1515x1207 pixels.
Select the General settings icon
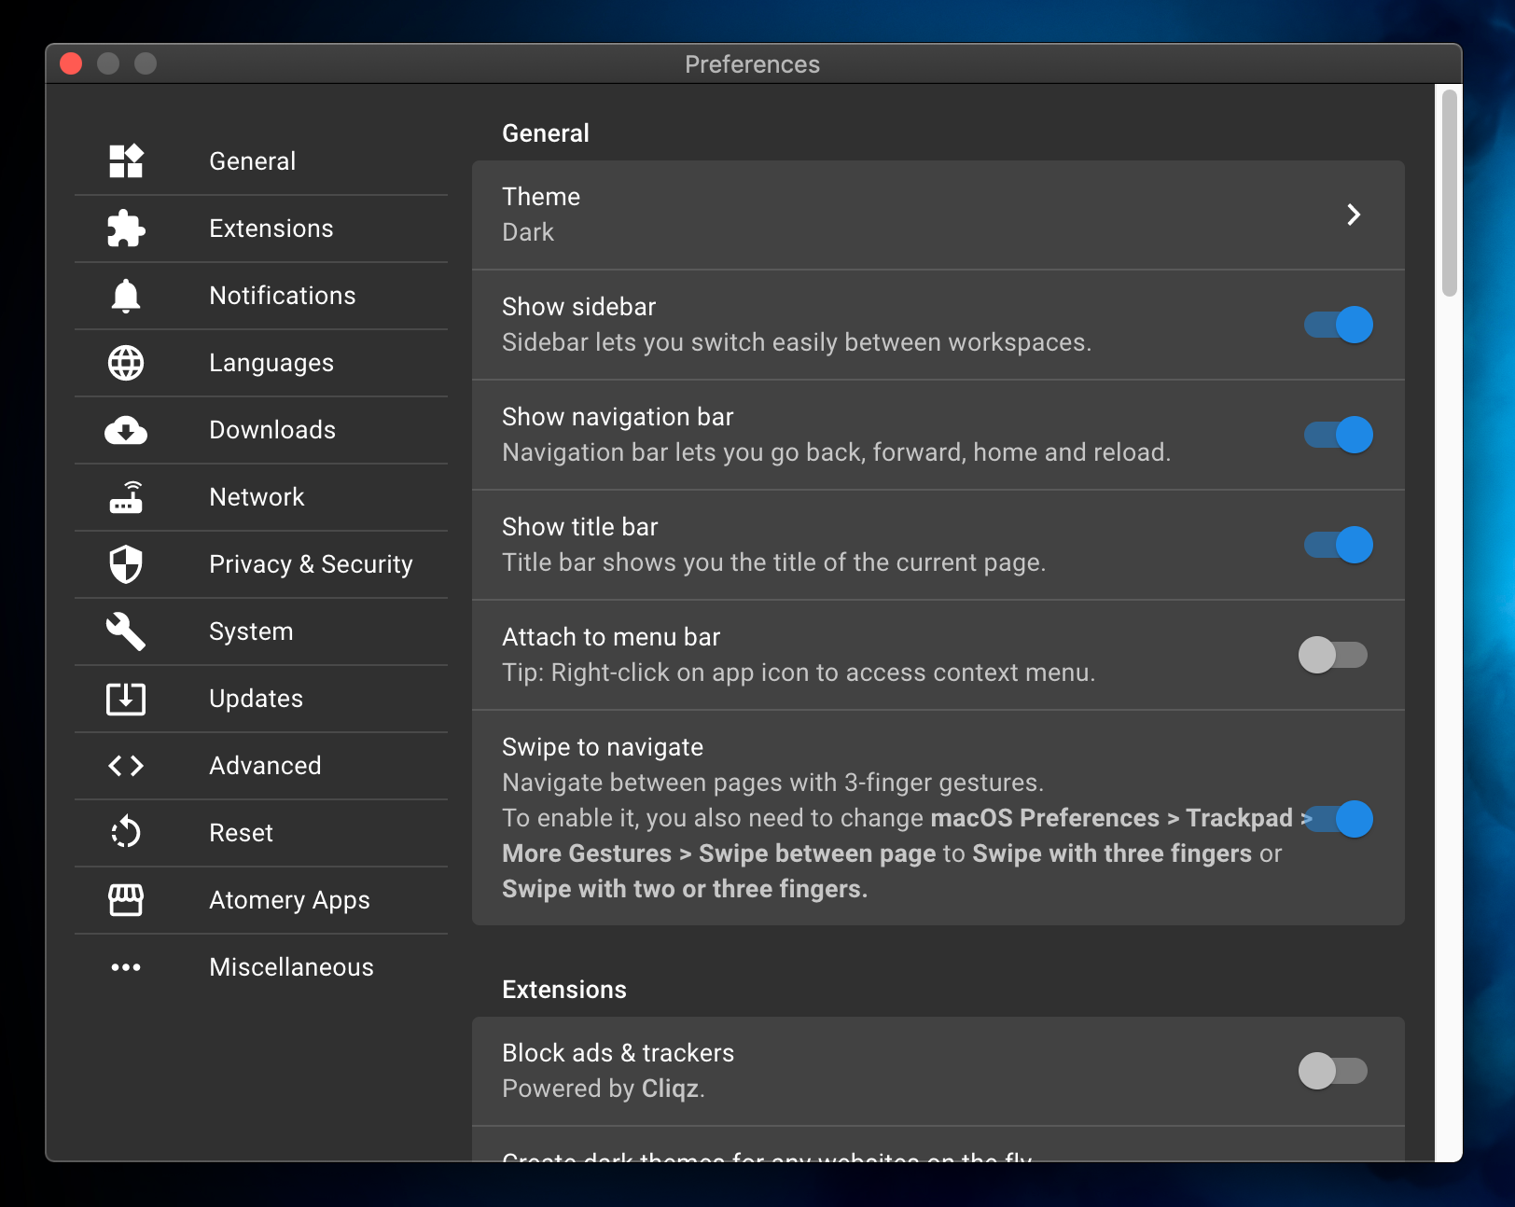tap(126, 160)
